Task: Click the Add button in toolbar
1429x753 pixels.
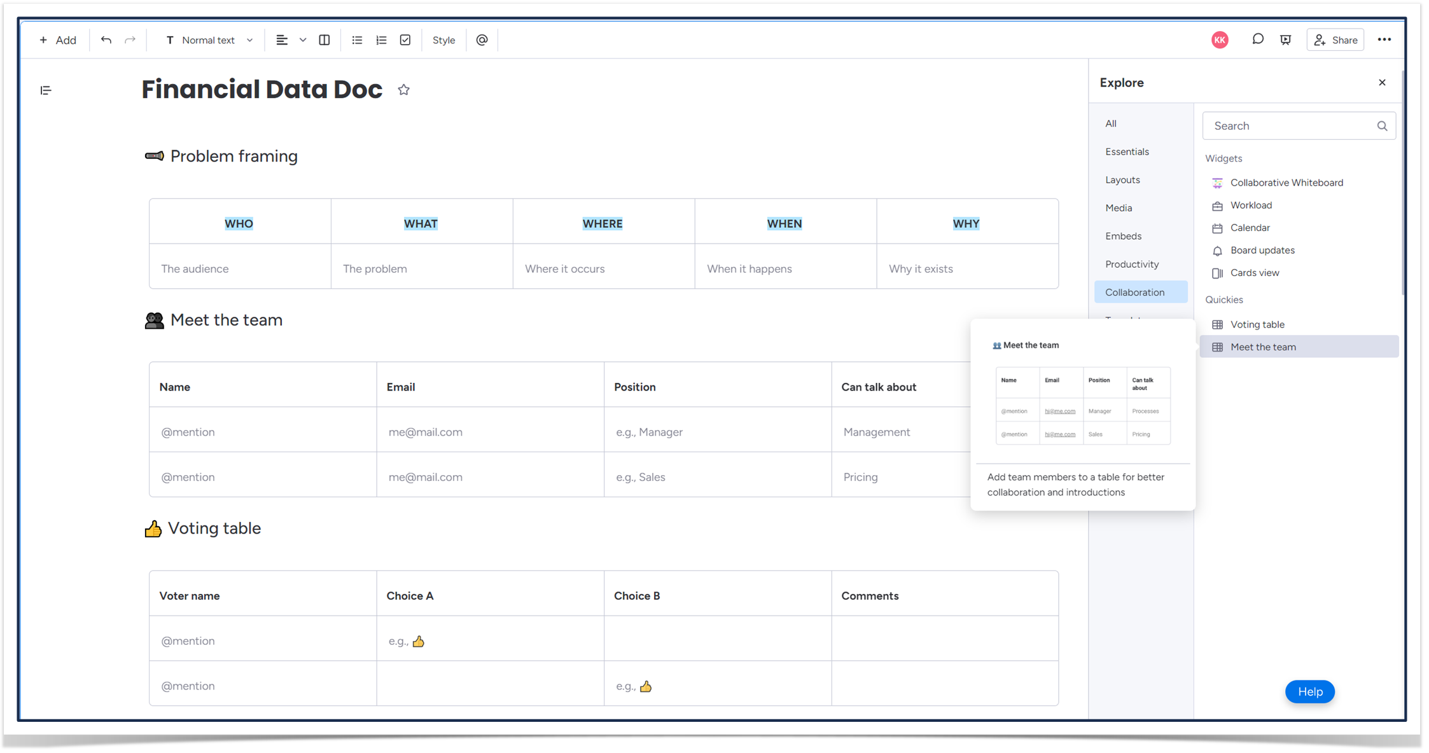Action: pos(58,40)
